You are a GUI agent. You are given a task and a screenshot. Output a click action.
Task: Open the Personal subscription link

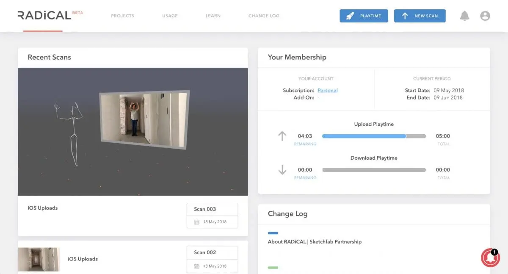pos(328,90)
